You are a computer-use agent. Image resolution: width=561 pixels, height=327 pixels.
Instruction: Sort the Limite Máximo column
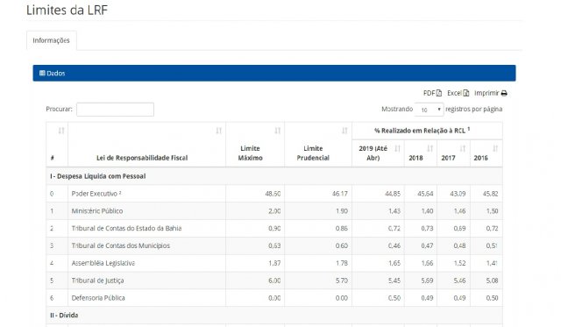[x=277, y=131]
